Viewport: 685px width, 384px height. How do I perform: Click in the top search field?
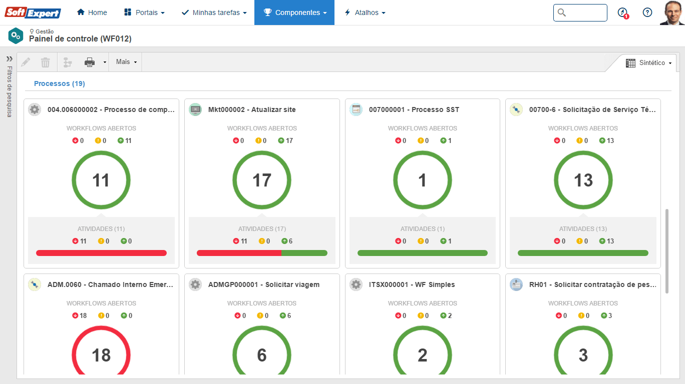585,12
